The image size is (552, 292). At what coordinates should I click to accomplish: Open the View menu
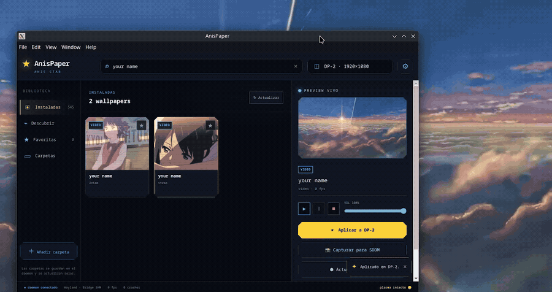click(51, 47)
